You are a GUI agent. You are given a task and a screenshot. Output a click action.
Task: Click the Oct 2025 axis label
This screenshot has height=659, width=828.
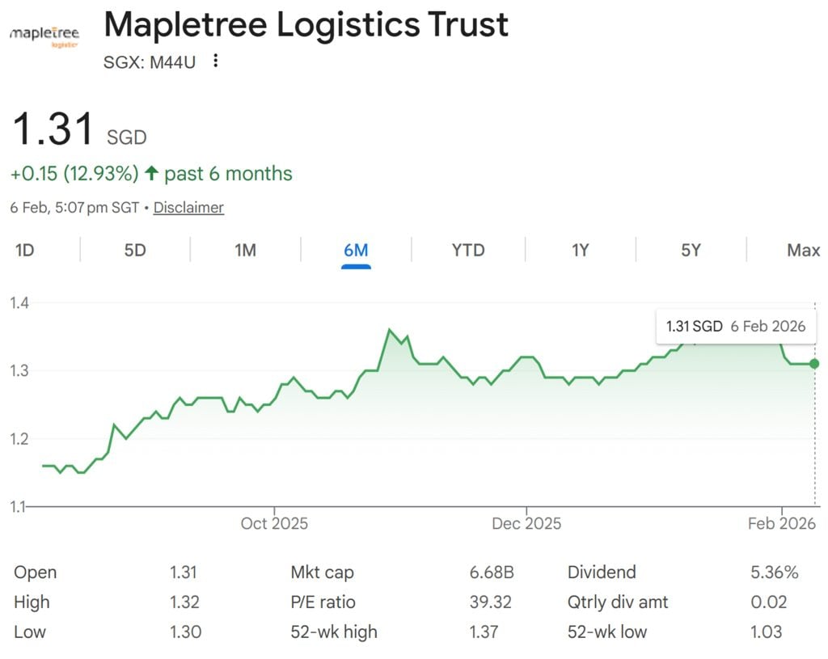275,523
